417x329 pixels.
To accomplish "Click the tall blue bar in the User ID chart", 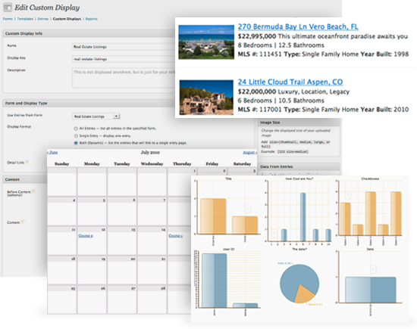I will [214, 281].
